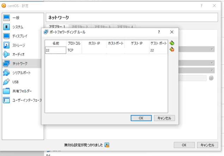Add a new port forwarding rule

coord(172,43)
